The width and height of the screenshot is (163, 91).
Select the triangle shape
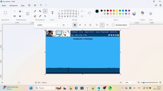[x=76, y=11]
